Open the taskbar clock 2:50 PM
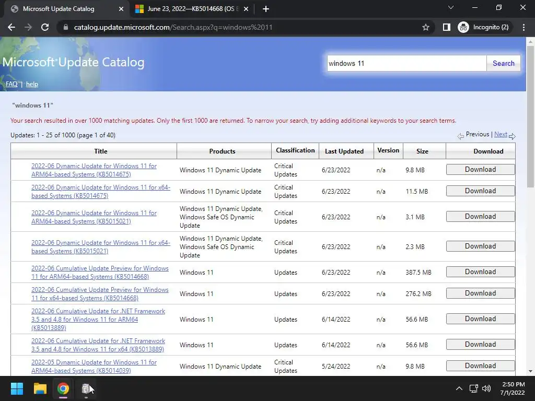Image resolution: width=535 pixels, height=401 pixels. [513, 388]
